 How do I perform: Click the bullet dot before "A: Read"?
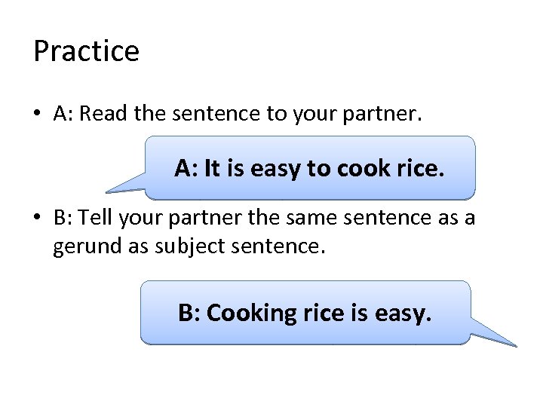pyautogui.click(x=38, y=114)
